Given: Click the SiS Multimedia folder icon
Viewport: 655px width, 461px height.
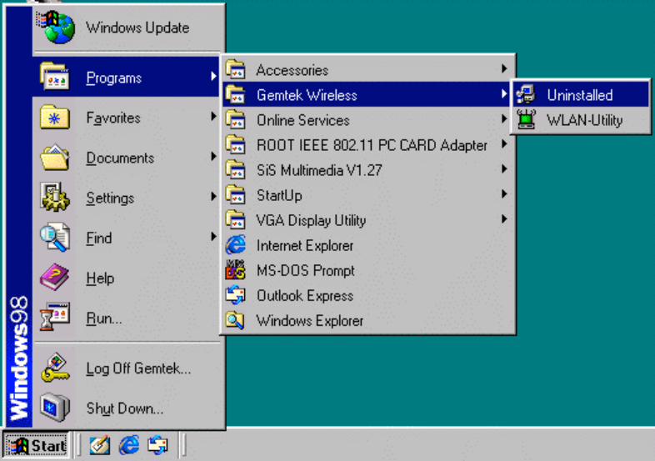Looking at the screenshot, I should [x=236, y=170].
